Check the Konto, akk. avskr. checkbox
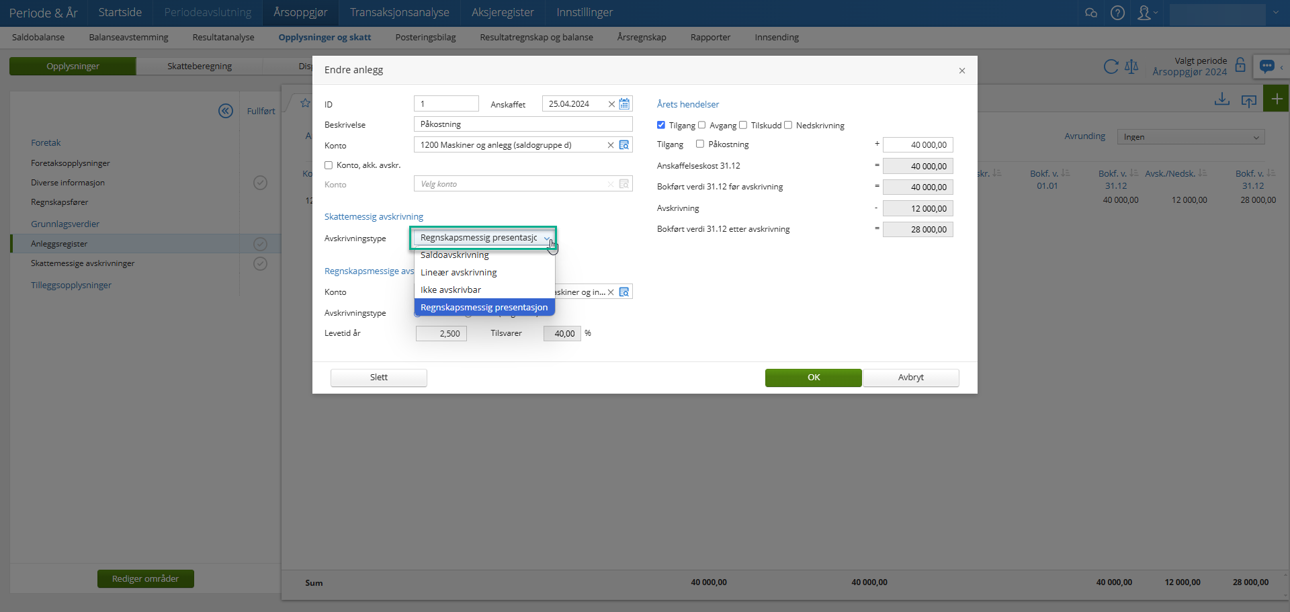Viewport: 1290px width, 612px height. pos(329,165)
